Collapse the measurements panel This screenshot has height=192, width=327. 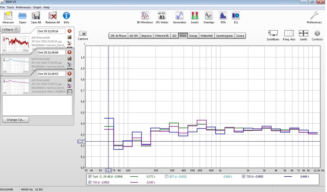pos(10,29)
